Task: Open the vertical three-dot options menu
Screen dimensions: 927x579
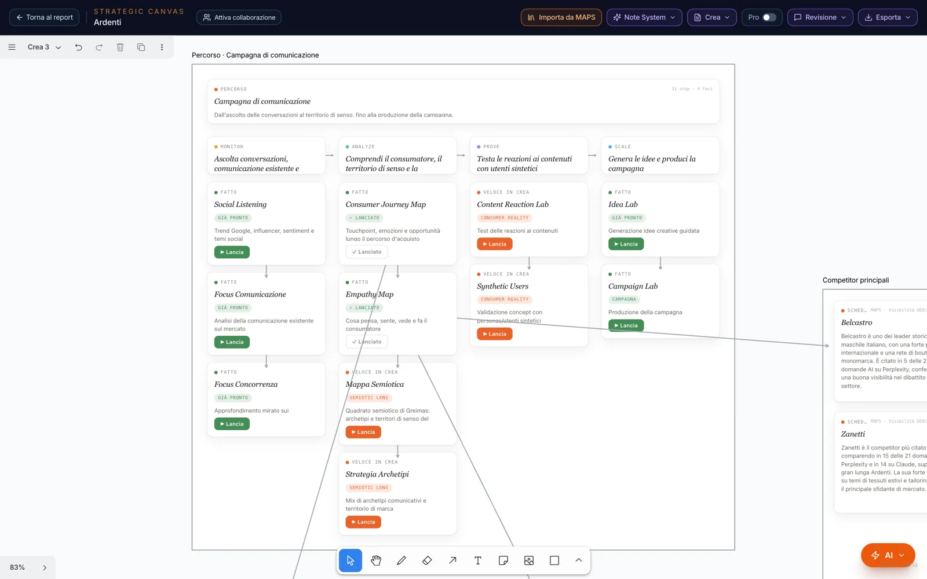Action: pos(162,47)
